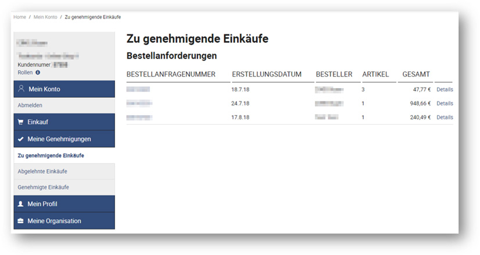Click the total 240,49 €
This screenshot has height=255, width=480.
[x=420, y=117]
